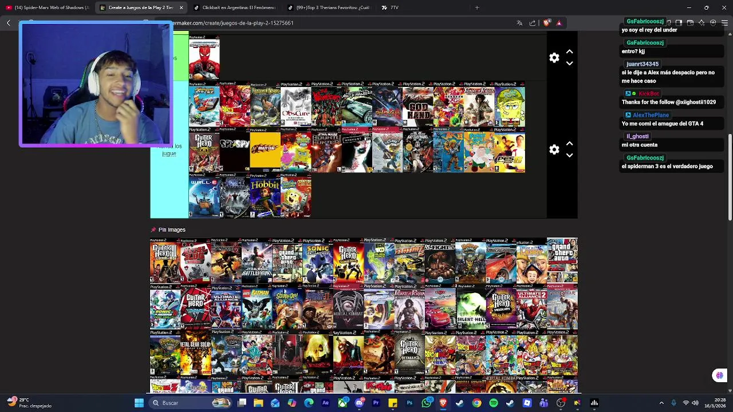Open the browser hamburger menu
The image size is (733, 412).
click(x=724, y=23)
